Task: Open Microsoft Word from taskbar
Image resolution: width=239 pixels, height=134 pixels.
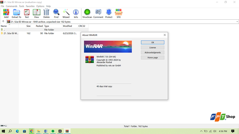Action: 46,131
